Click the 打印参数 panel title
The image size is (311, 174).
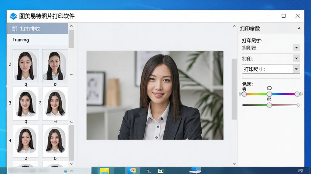click(250, 29)
